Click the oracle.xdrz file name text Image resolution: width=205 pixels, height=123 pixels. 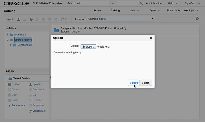pos(104,47)
